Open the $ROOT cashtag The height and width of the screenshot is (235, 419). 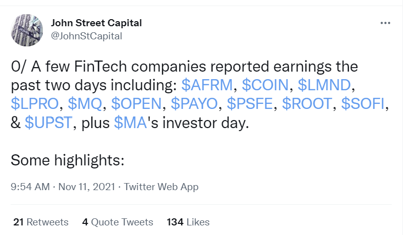click(x=307, y=104)
